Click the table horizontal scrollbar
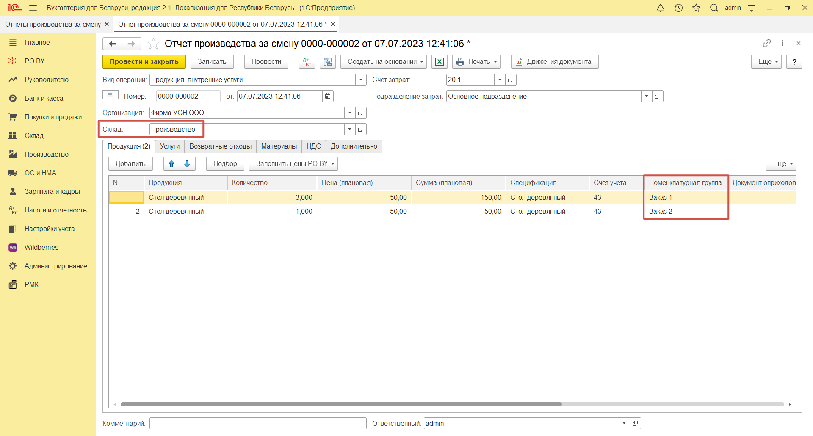This screenshot has width=813, height=436. tap(341, 404)
